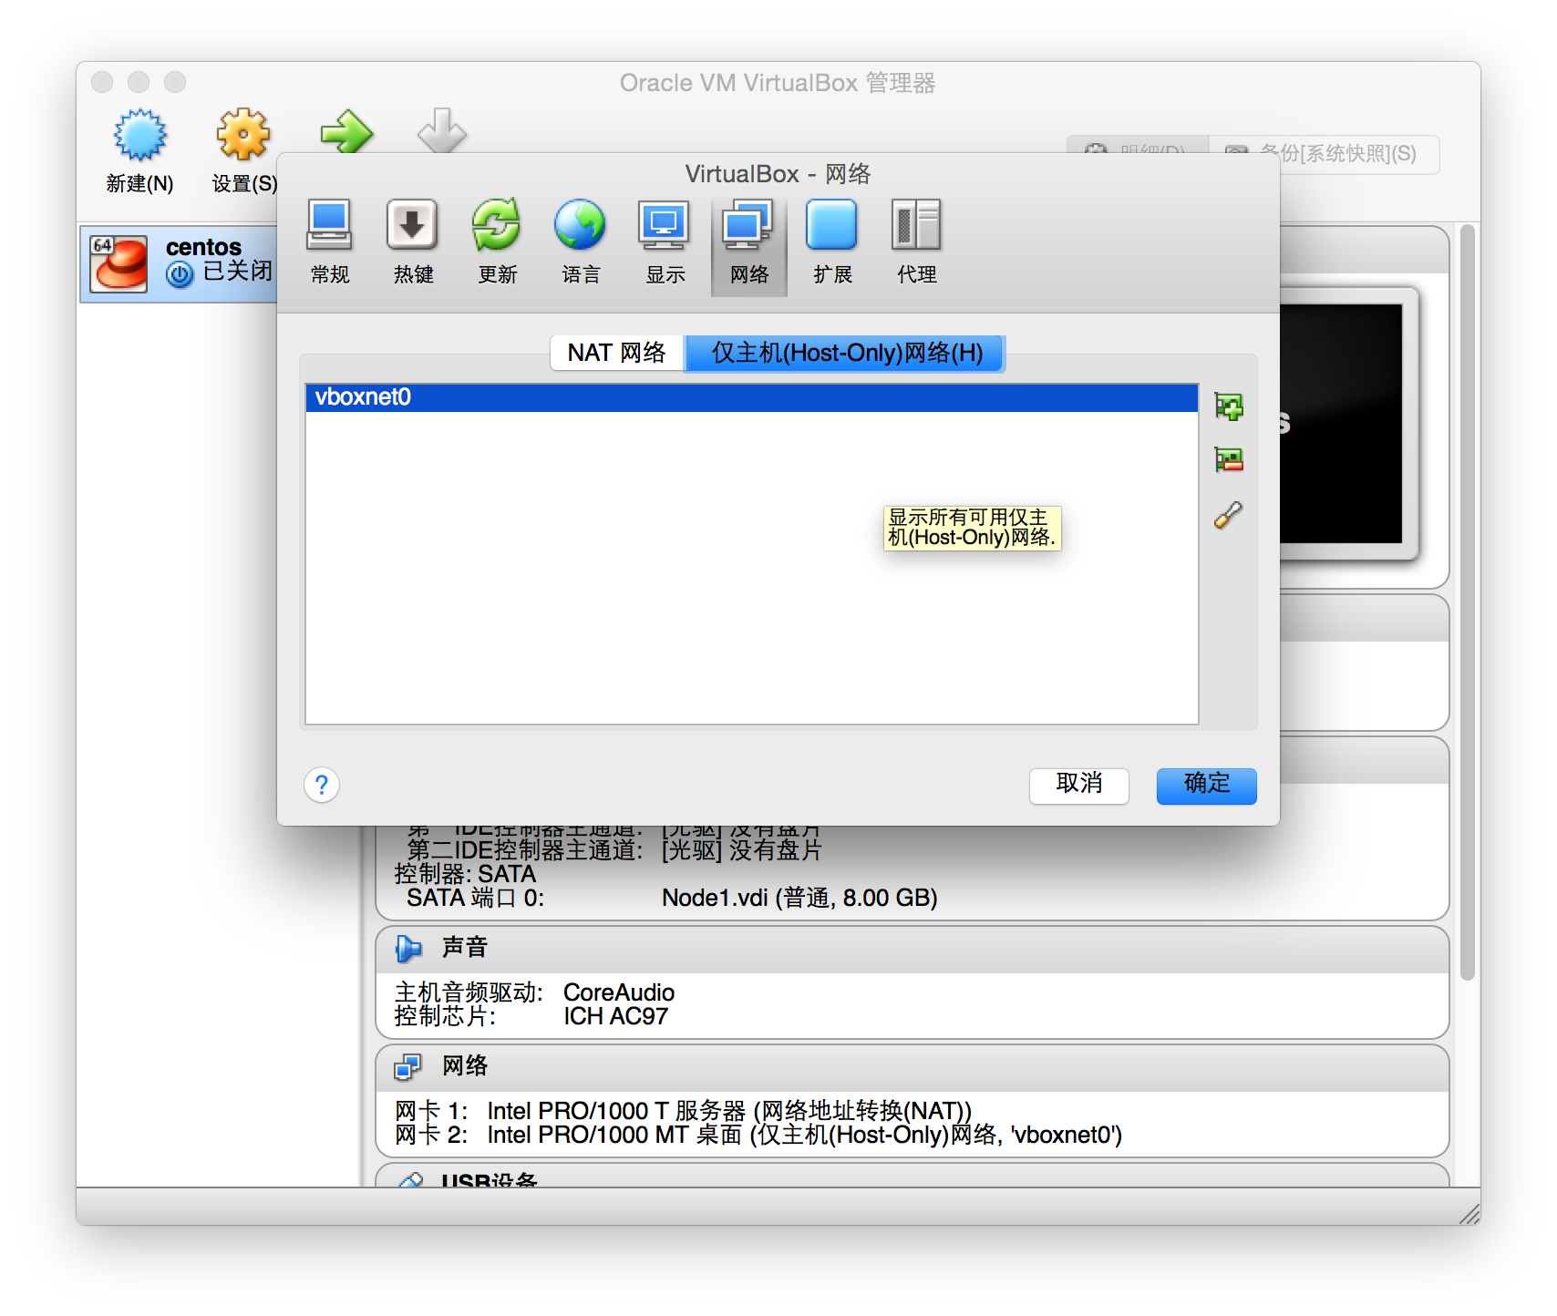Viewport: 1557px width, 1316px height.
Task: Open the 常规 (General) preferences icon
Action: pos(329,242)
